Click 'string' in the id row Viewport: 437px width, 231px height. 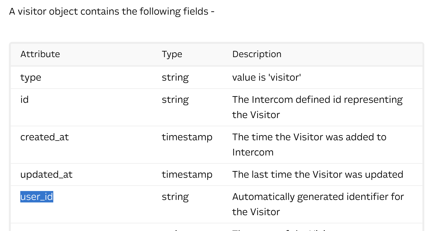pos(175,100)
